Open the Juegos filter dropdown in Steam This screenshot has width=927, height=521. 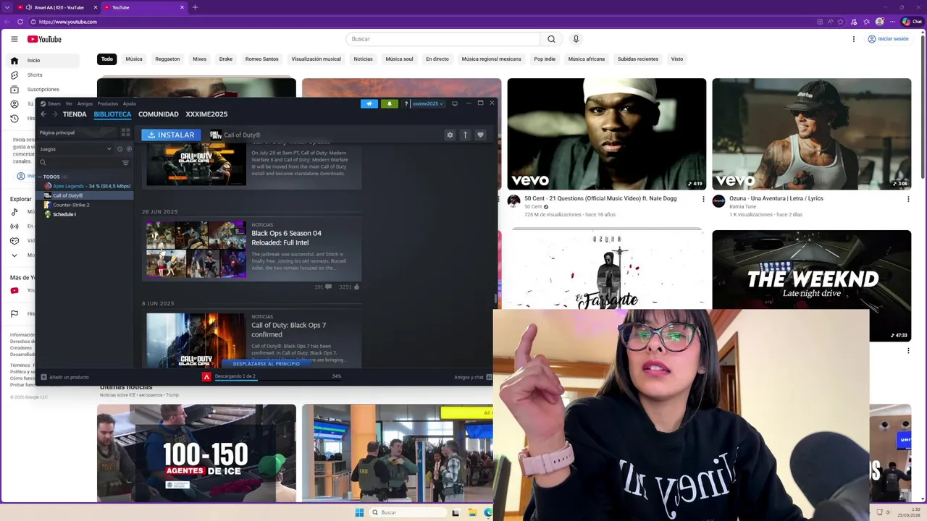coord(75,149)
